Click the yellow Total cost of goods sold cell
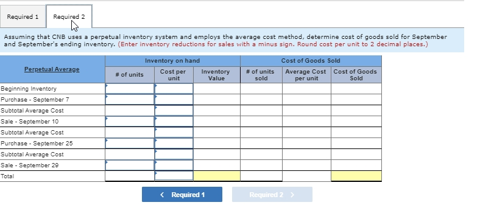The width and height of the screenshot is (480, 219). point(356,176)
